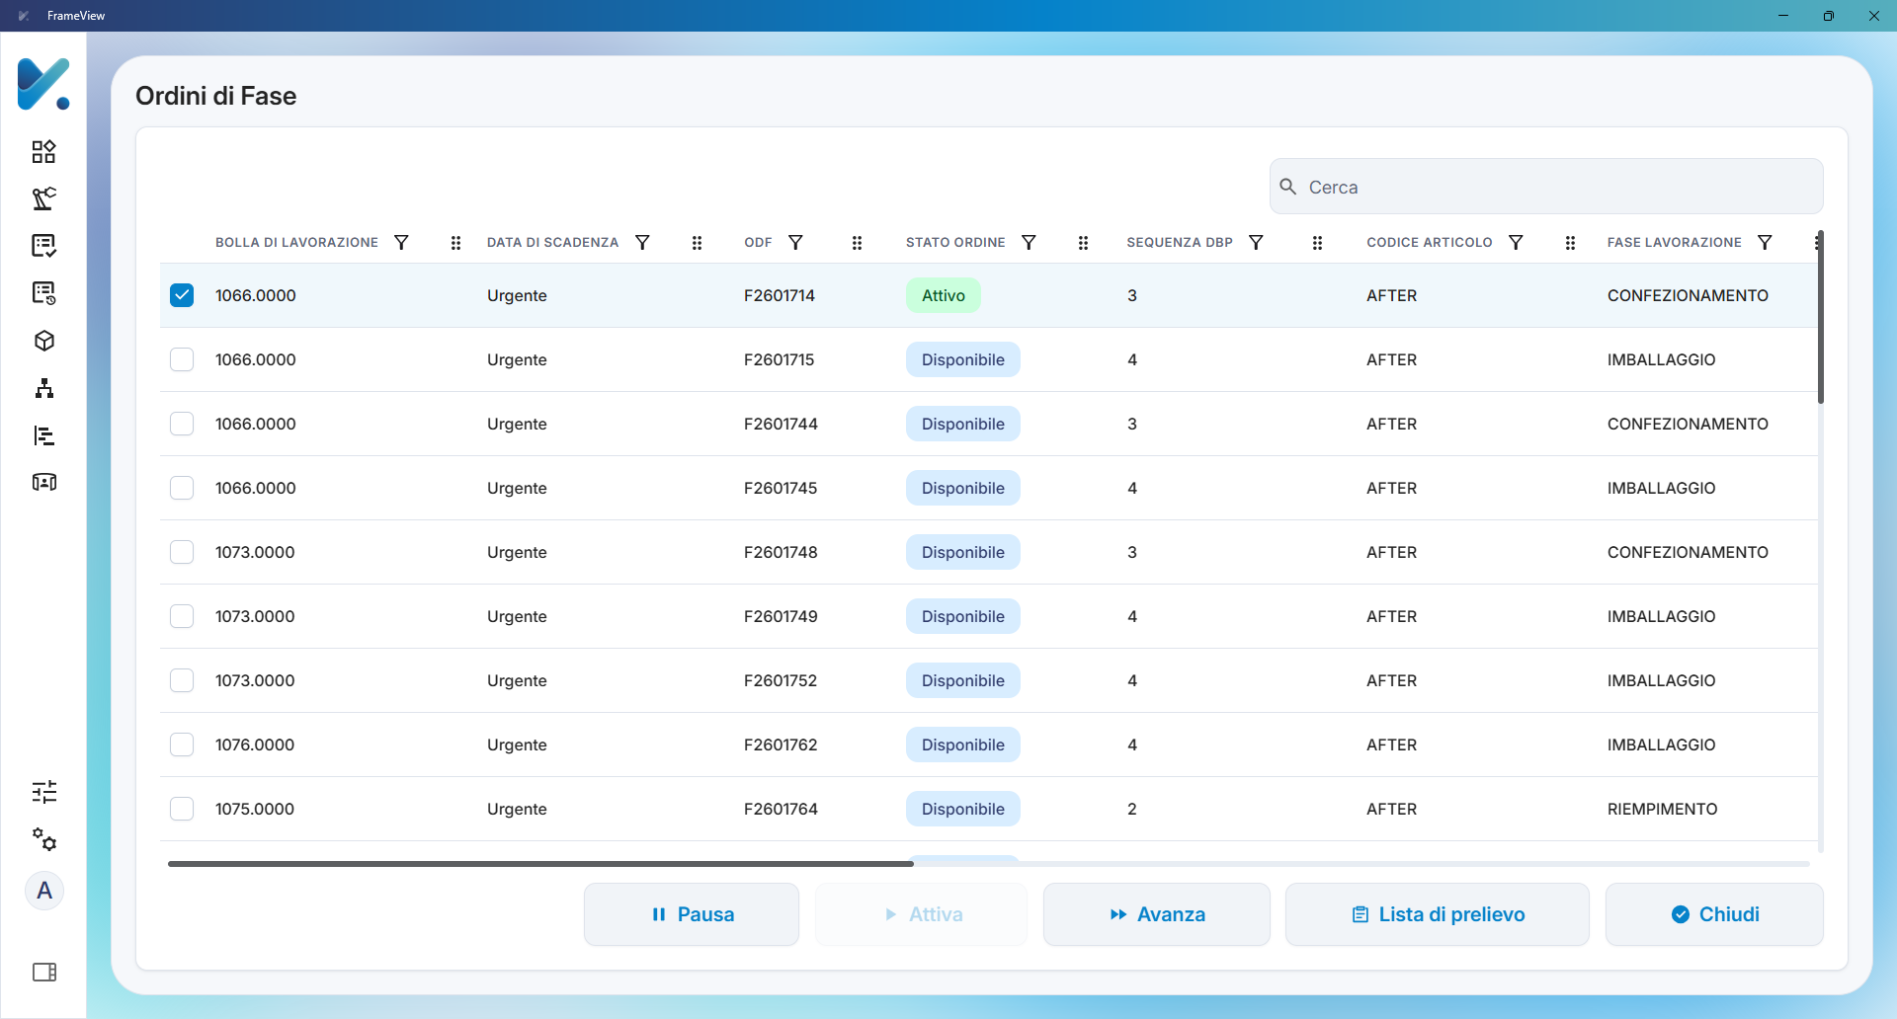
Task: Click drag-handle dots of Bolla di Lavorazione column
Action: [x=455, y=243]
